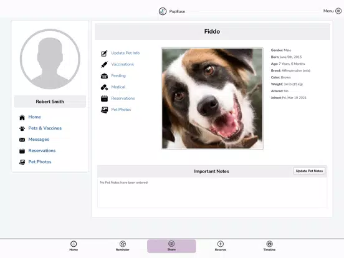Image resolution: width=344 pixels, height=258 pixels.
Task: Click the Update Pet Notes button
Action: tap(309, 171)
